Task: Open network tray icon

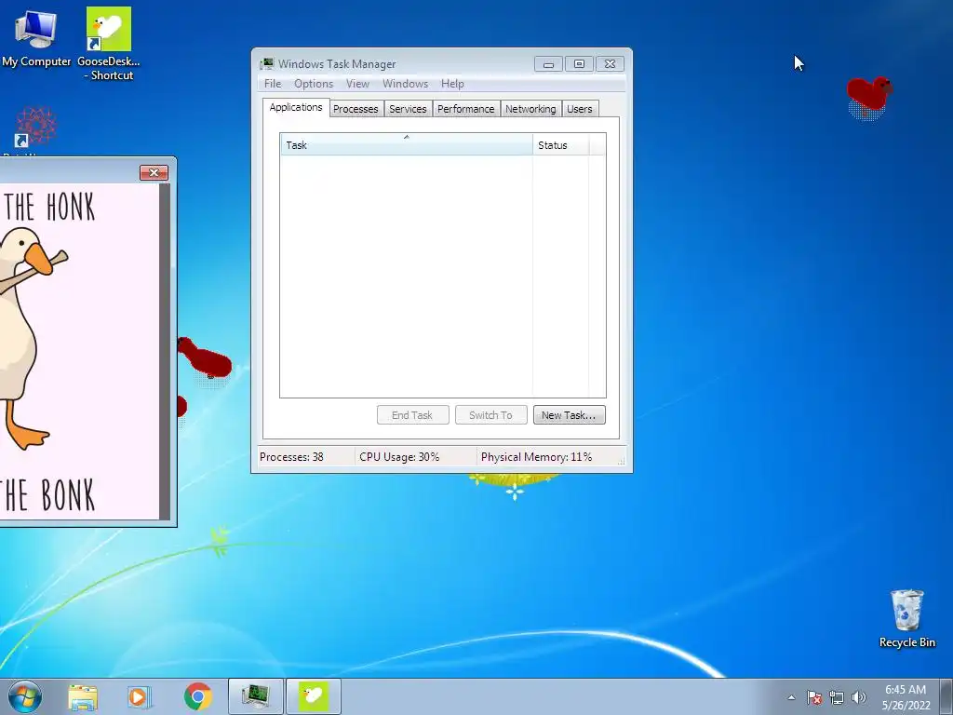Action: (837, 697)
